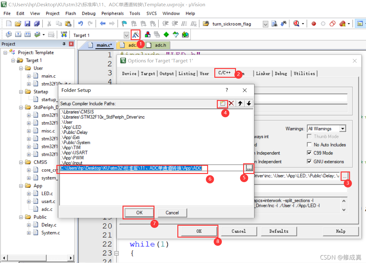Click OK in Options for Target dialog
The width and height of the screenshot is (366, 263).
tap(199, 231)
